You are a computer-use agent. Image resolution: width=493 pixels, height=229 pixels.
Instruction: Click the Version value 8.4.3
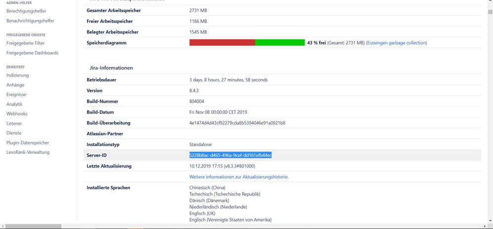tap(193, 91)
